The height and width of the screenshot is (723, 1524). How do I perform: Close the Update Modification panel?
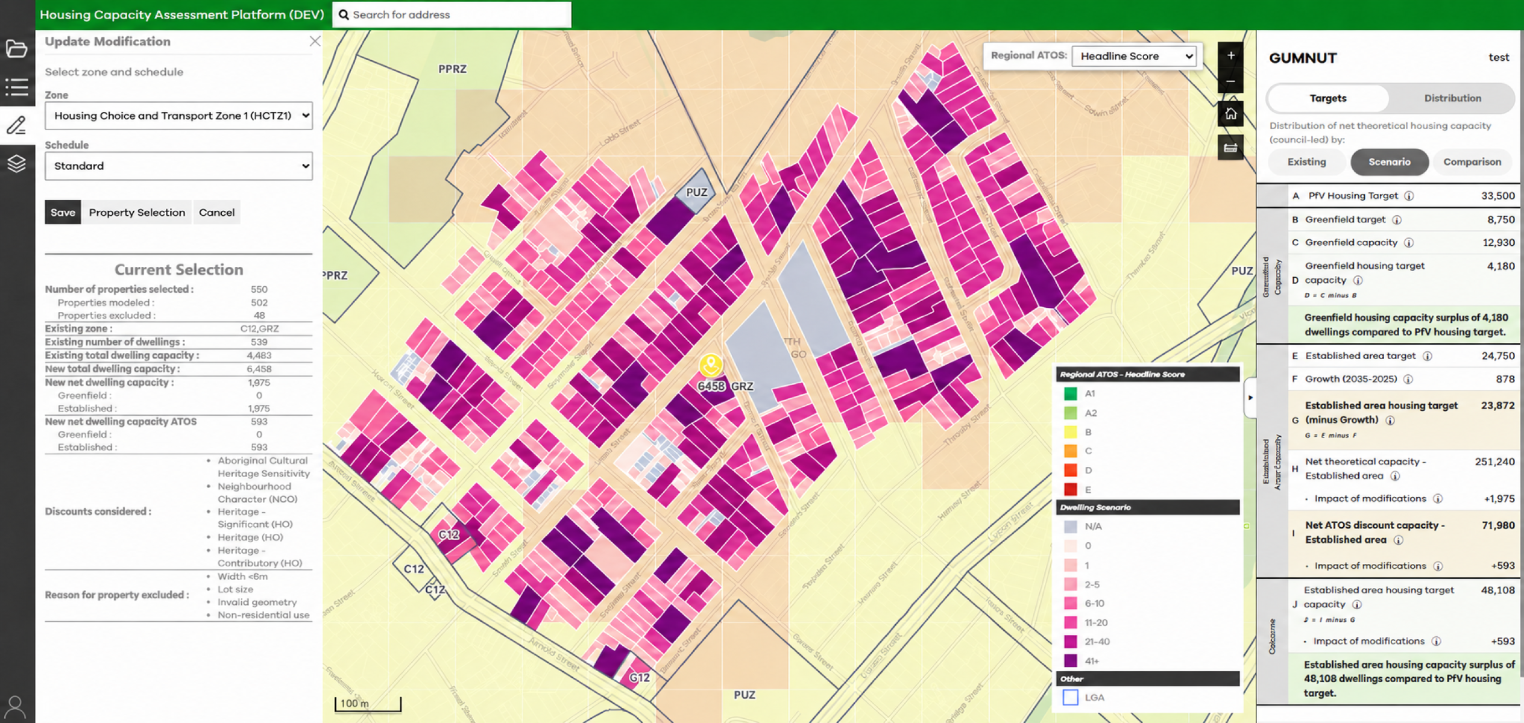click(x=315, y=41)
